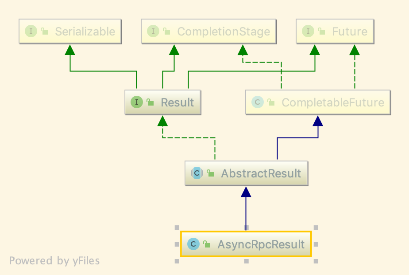Select the CompletionStage node label
The image size is (409, 275).
[x=224, y=31]
